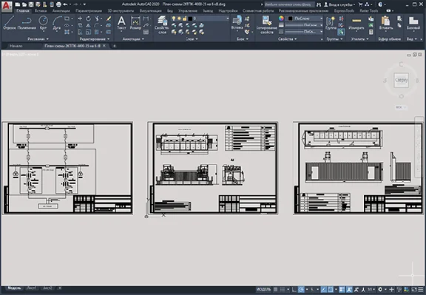Open Свойства слоя layer properties

162,24
